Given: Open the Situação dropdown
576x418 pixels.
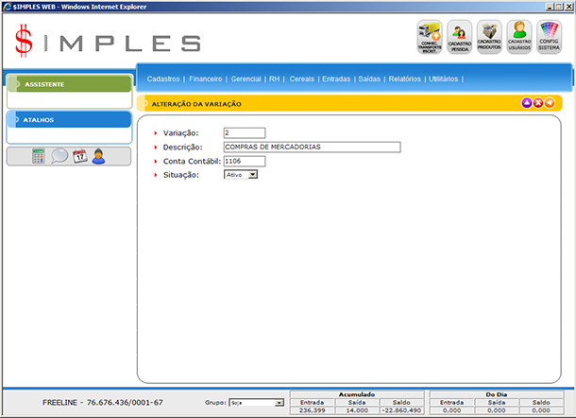Looking at the screenshot, I should pyautogui.click(x=252, y=175).
